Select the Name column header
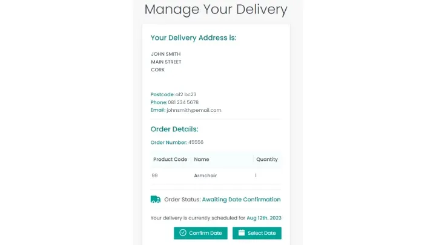436x245 pixels. [201, 160]
